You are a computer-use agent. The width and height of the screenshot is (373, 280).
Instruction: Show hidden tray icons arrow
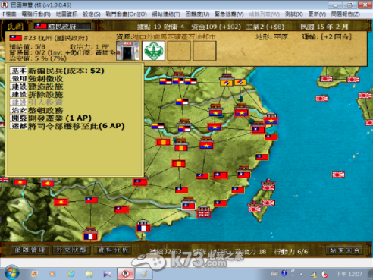coord(301,274)
